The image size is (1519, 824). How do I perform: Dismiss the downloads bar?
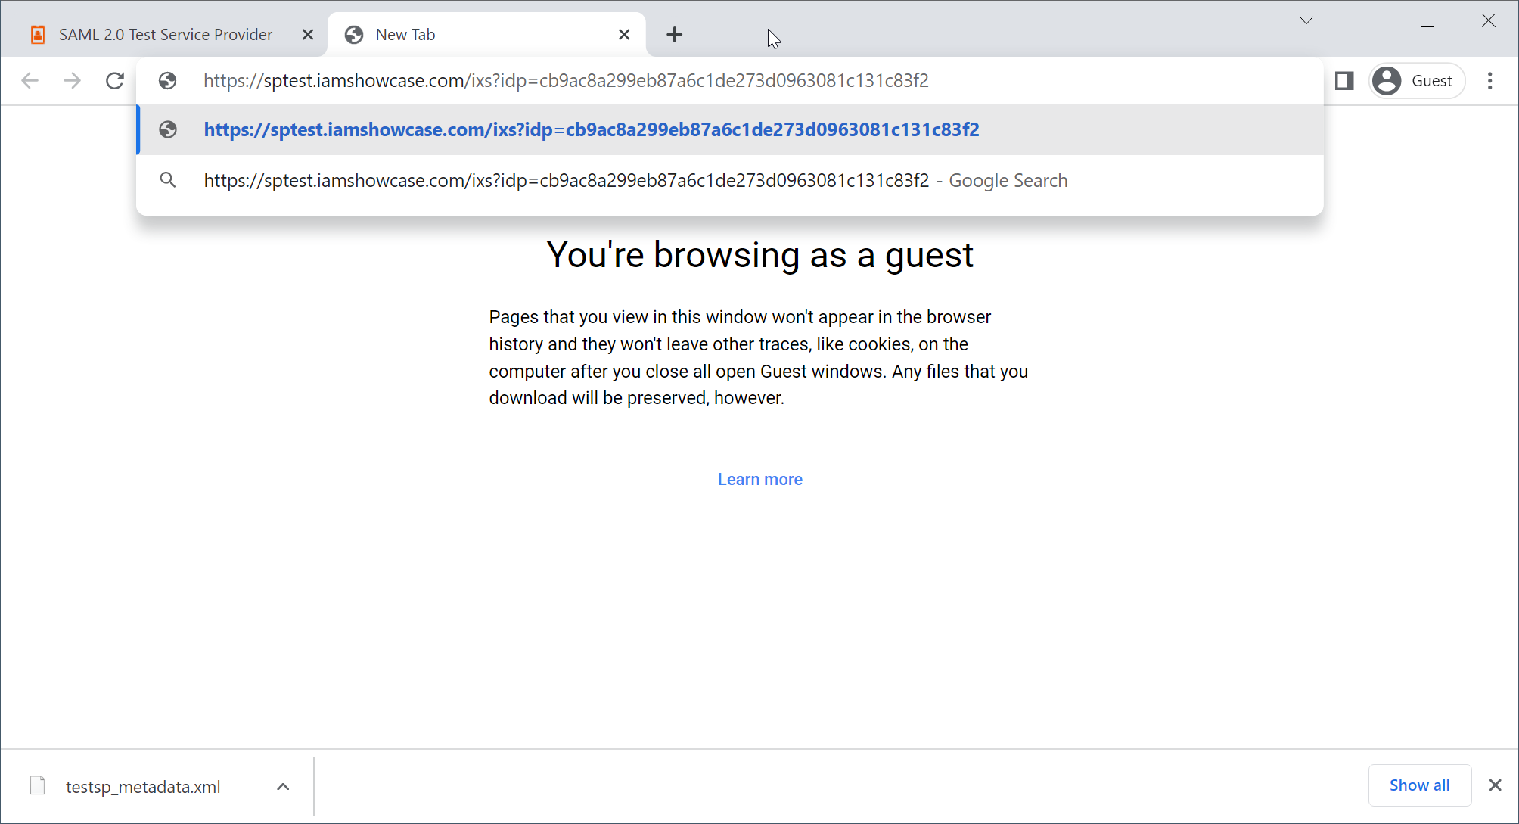1495,785
